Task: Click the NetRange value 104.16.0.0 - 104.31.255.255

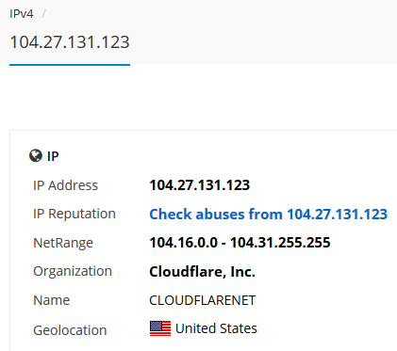Action: click(x=240, y=243)
